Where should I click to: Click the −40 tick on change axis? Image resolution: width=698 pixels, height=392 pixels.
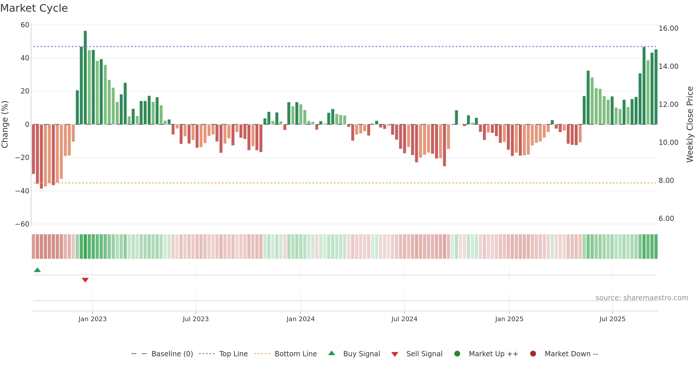tap(22, 191)
